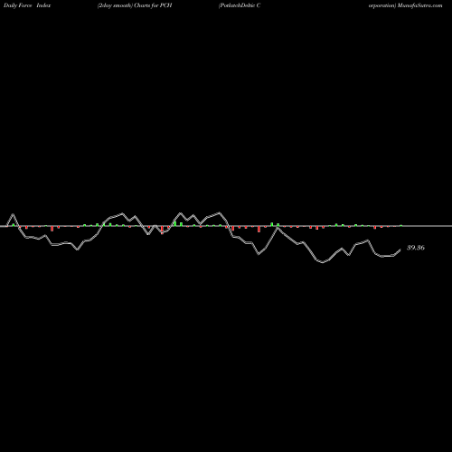Click the '(2day smooth) Charts for PCH' label
Screen dimensions: 452x452
[x=135, y=5]
